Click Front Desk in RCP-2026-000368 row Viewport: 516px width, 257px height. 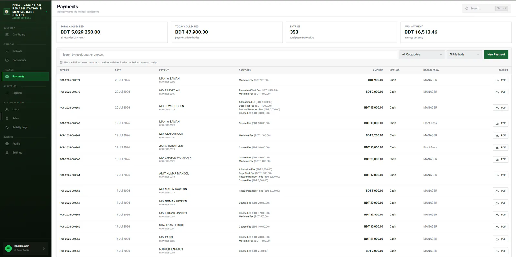coord(430,123)
